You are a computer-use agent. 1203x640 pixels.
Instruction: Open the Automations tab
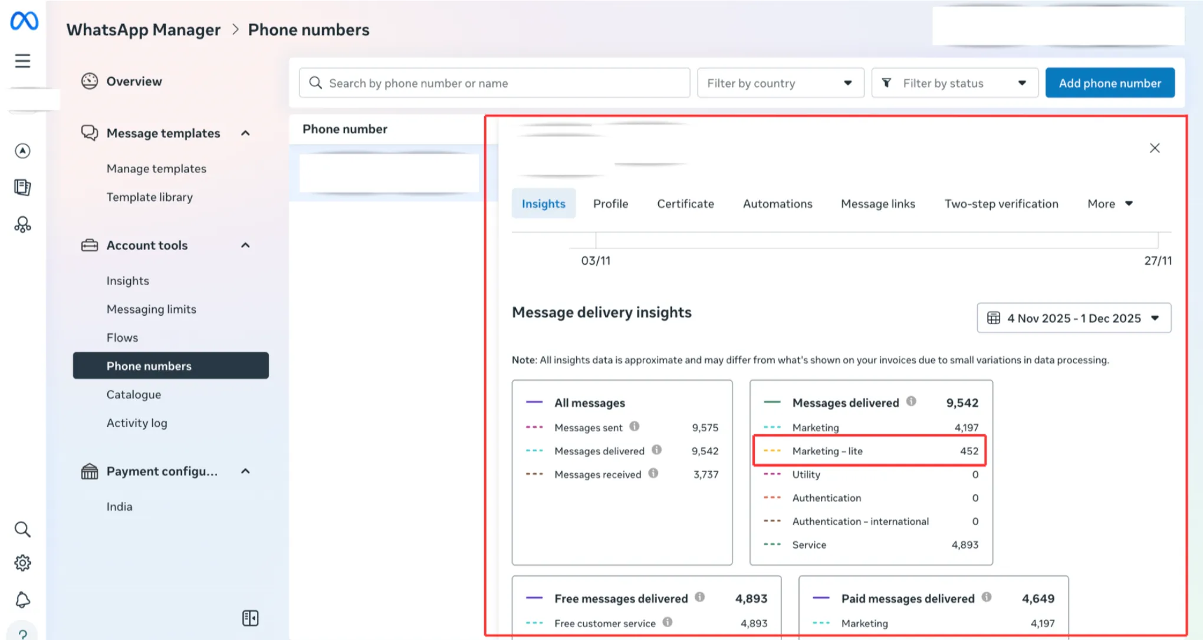(777, 204)
